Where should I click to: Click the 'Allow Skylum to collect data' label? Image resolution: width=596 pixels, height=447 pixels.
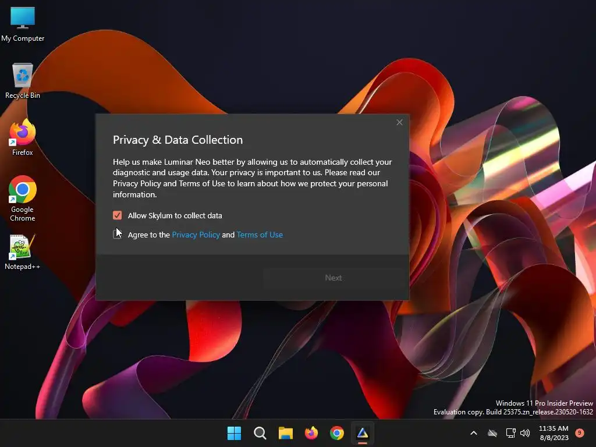tap(175, 215)
